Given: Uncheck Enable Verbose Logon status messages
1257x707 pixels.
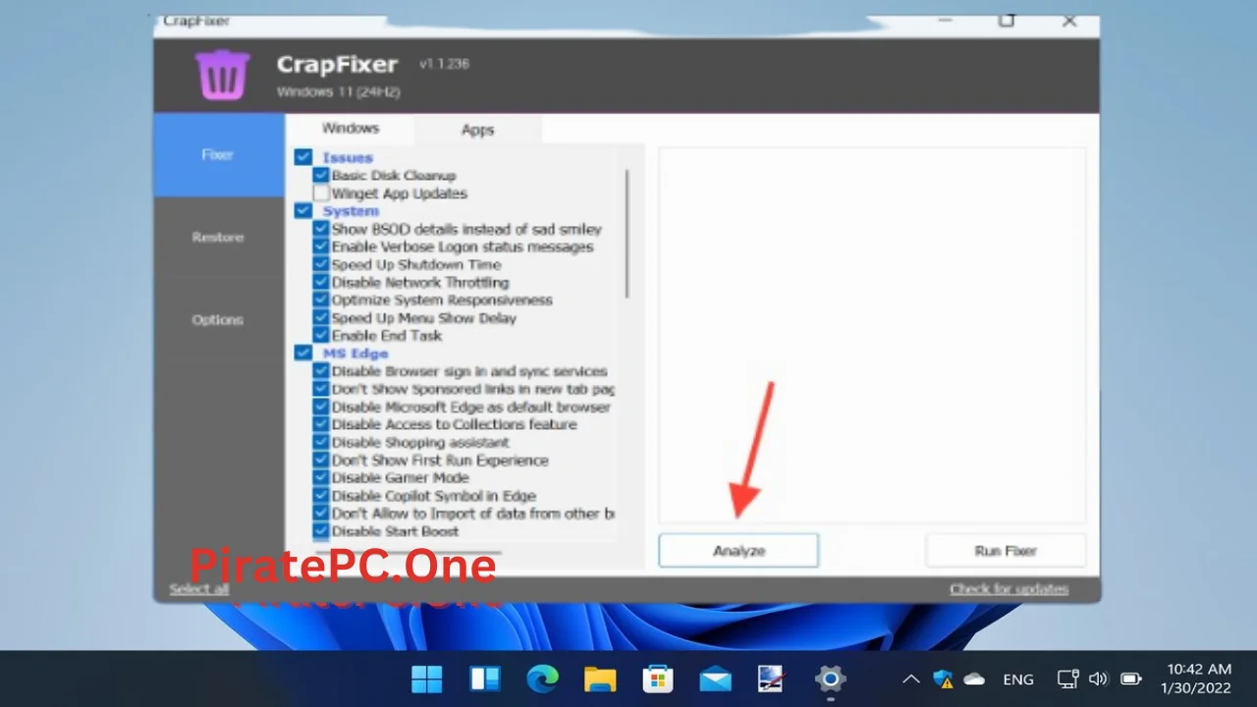Looking at the screenshot, I should coord(321,246).
